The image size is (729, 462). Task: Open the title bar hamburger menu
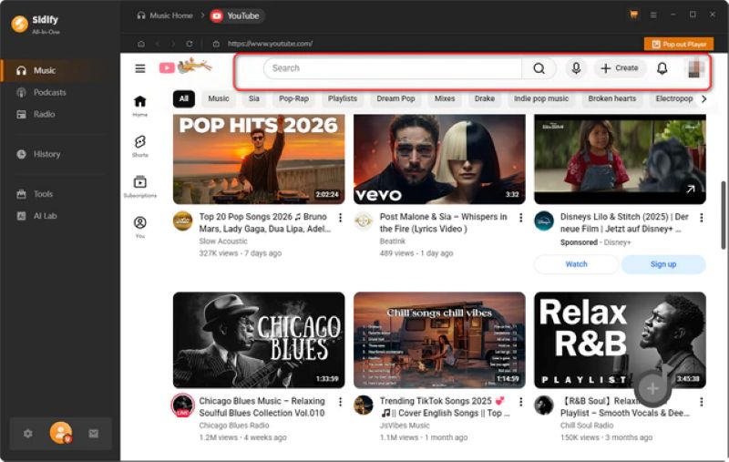click(x=653, y=15)
